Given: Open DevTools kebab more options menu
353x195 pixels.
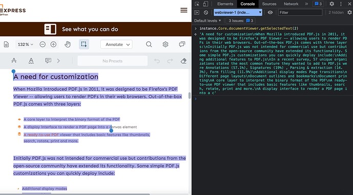Looking at the screenshot, I should [x=341, y=4].
